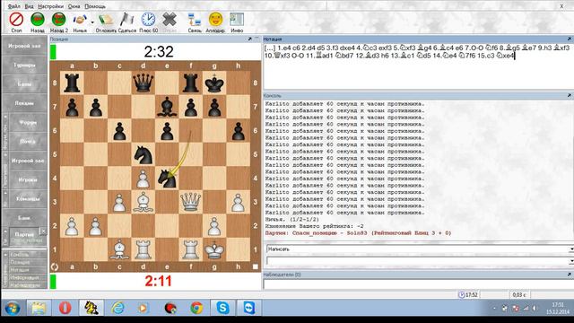Screen dimensions: 574x323
Task: Pin the Консоль panel using its header arrow
Action: 570,95
